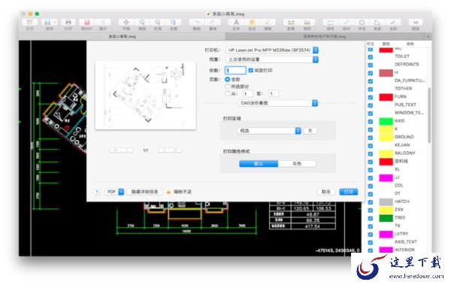Choose 灰色 gray print color style

click(297, 164)
